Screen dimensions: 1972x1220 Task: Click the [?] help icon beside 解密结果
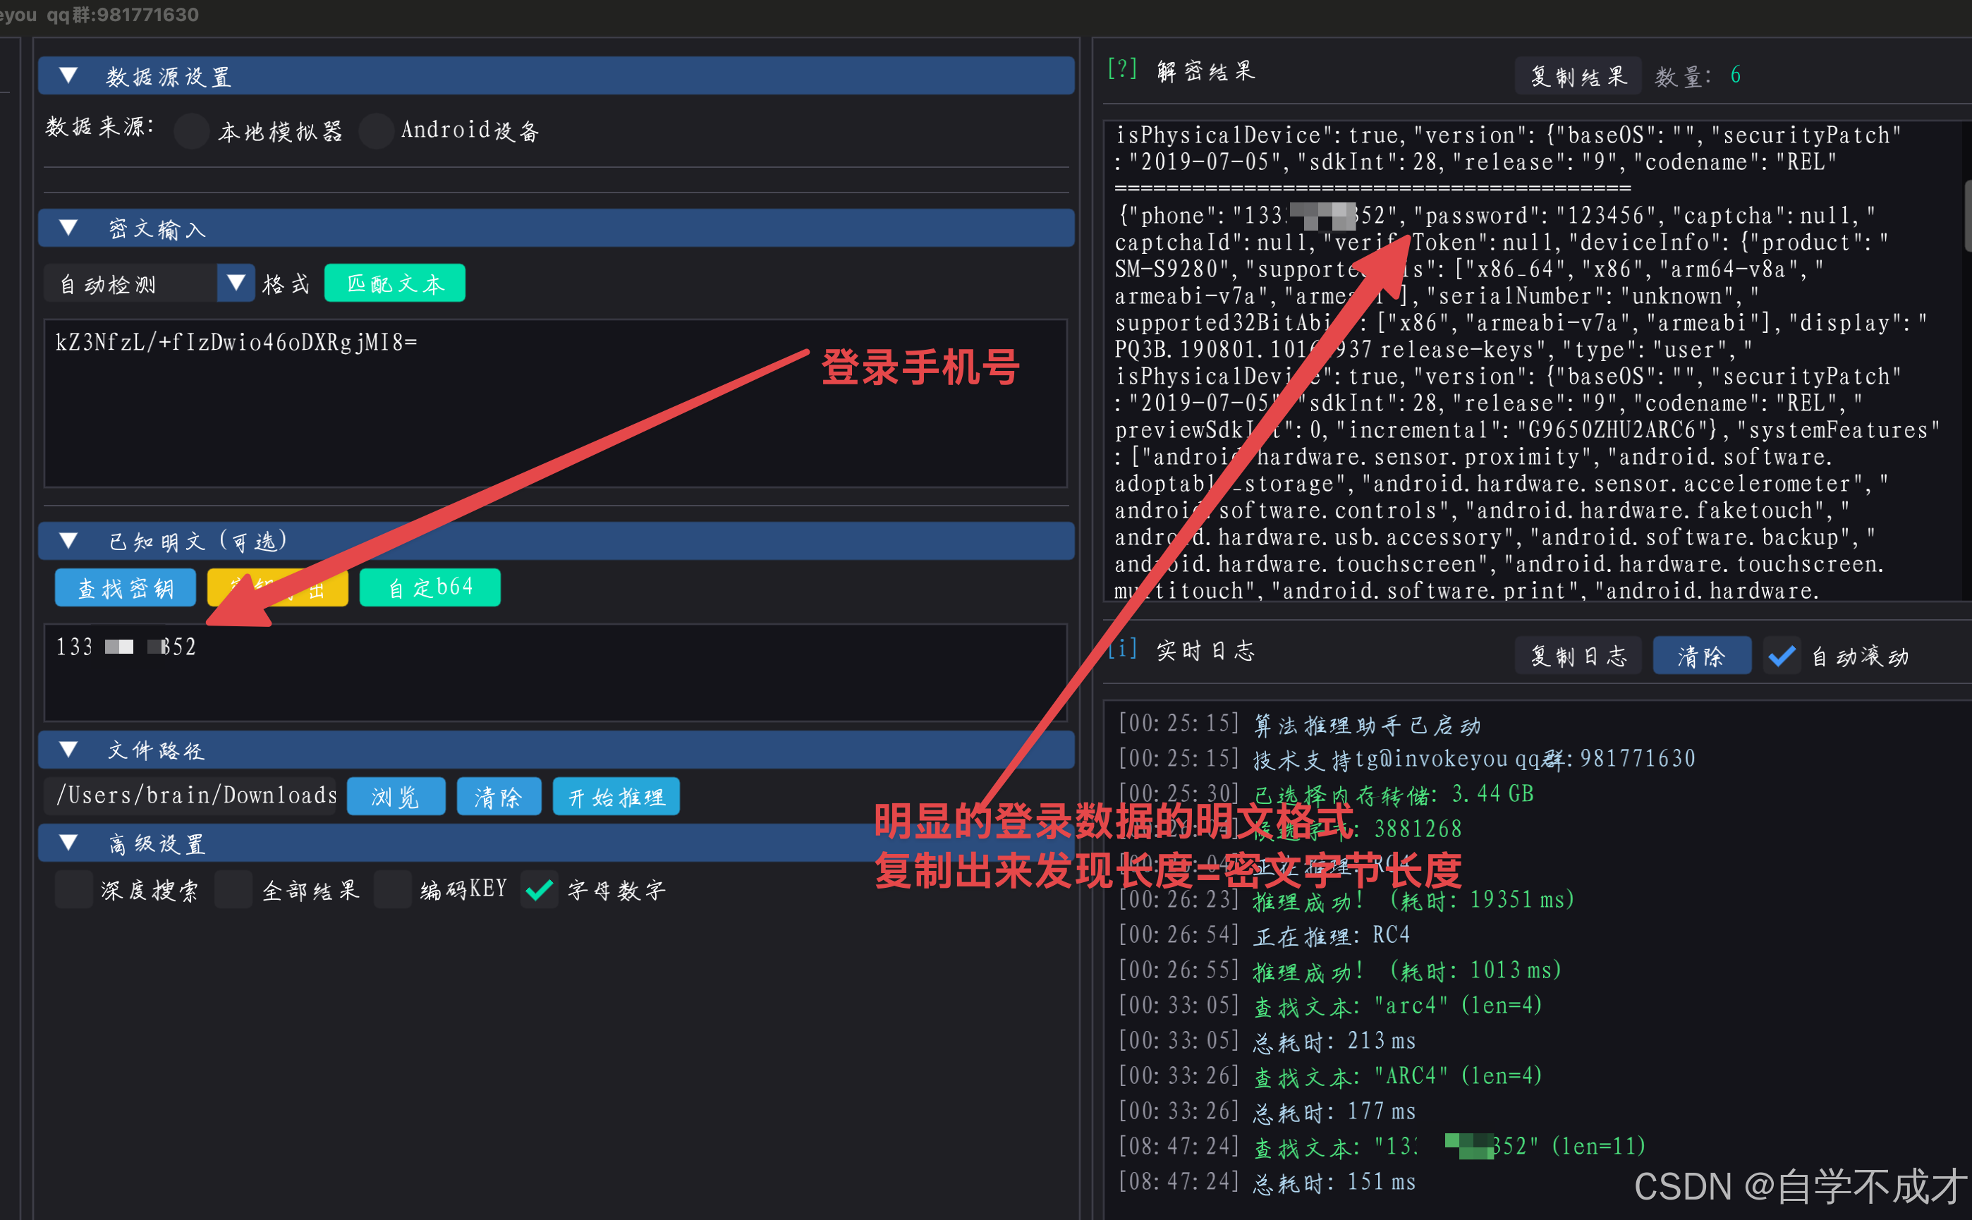pyautogui.click(x=1121, y=69)
